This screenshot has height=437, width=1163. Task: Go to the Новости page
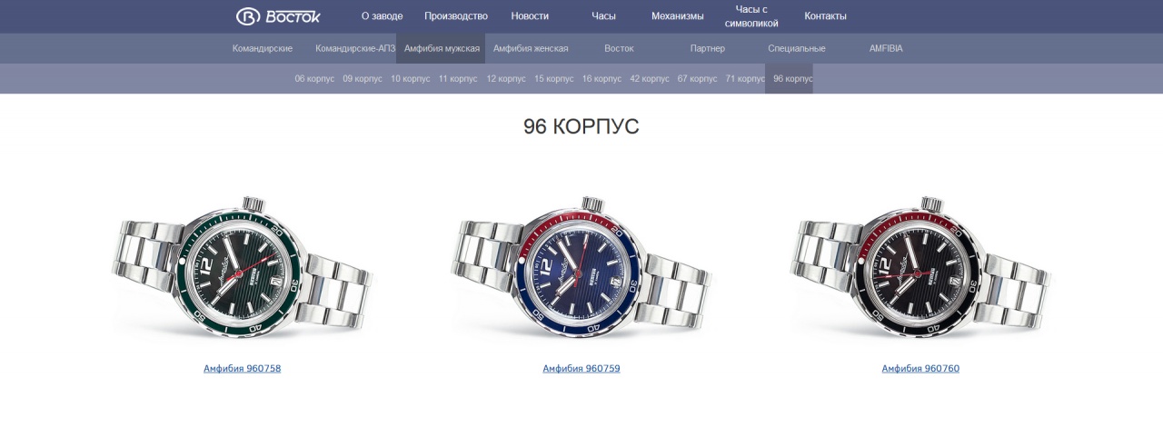530,16
